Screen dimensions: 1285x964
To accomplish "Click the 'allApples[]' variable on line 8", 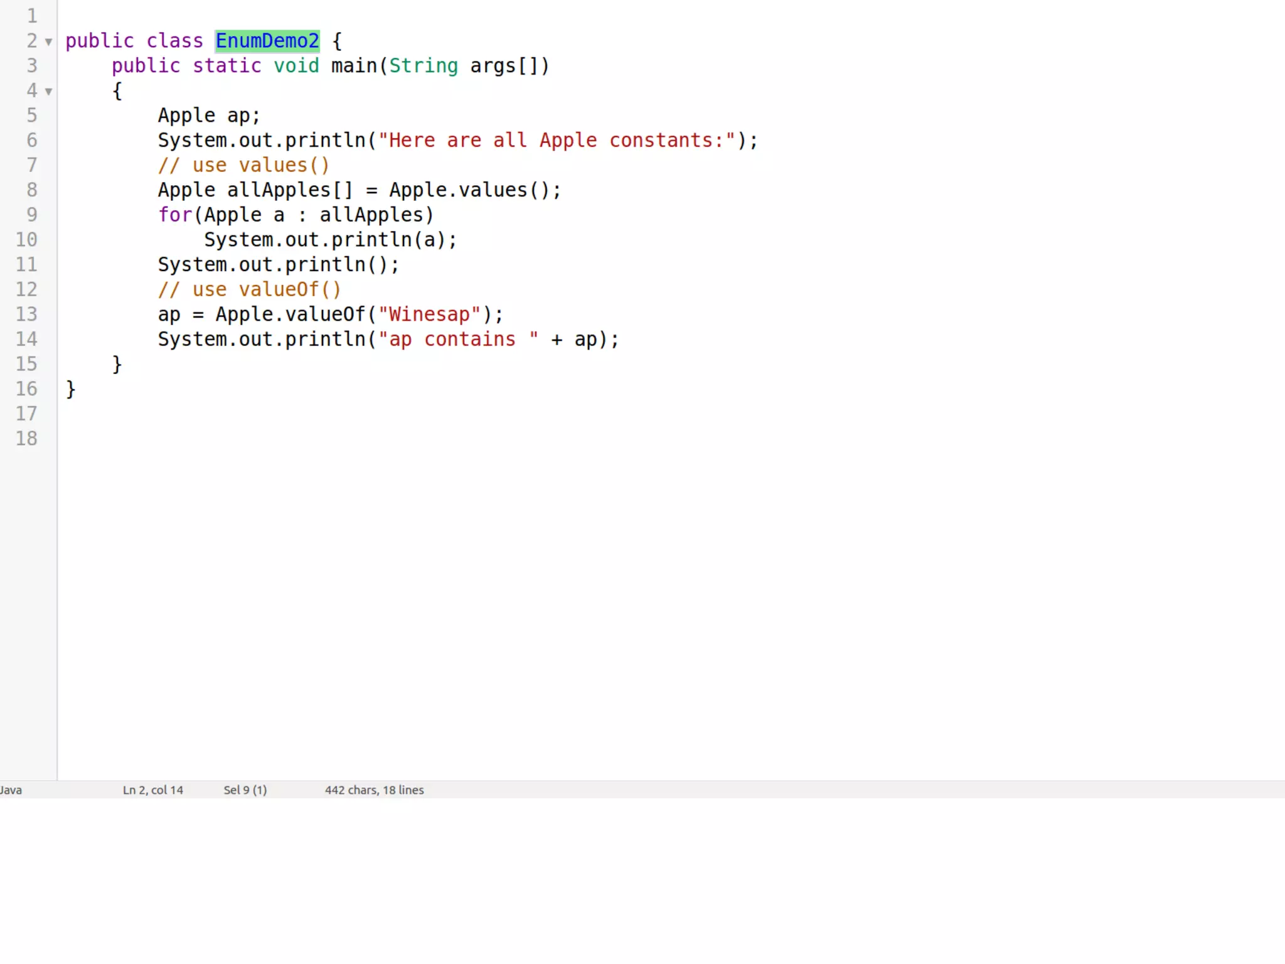I will coord(289,190).
